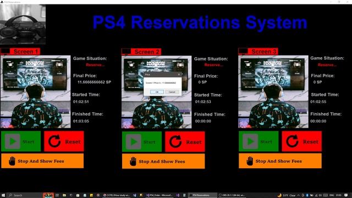Click the play icon on Screen 2's Start button
352x198 pixels.
[x=134, y=141]
